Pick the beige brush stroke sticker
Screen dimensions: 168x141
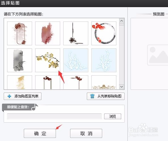point(20,82)
